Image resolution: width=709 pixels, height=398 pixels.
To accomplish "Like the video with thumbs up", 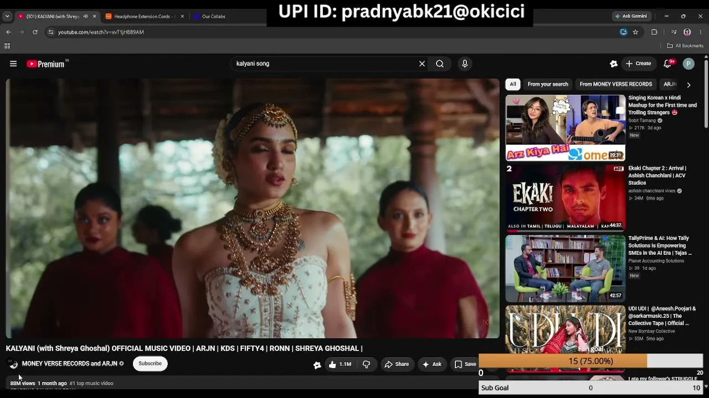I will (341, 364).
